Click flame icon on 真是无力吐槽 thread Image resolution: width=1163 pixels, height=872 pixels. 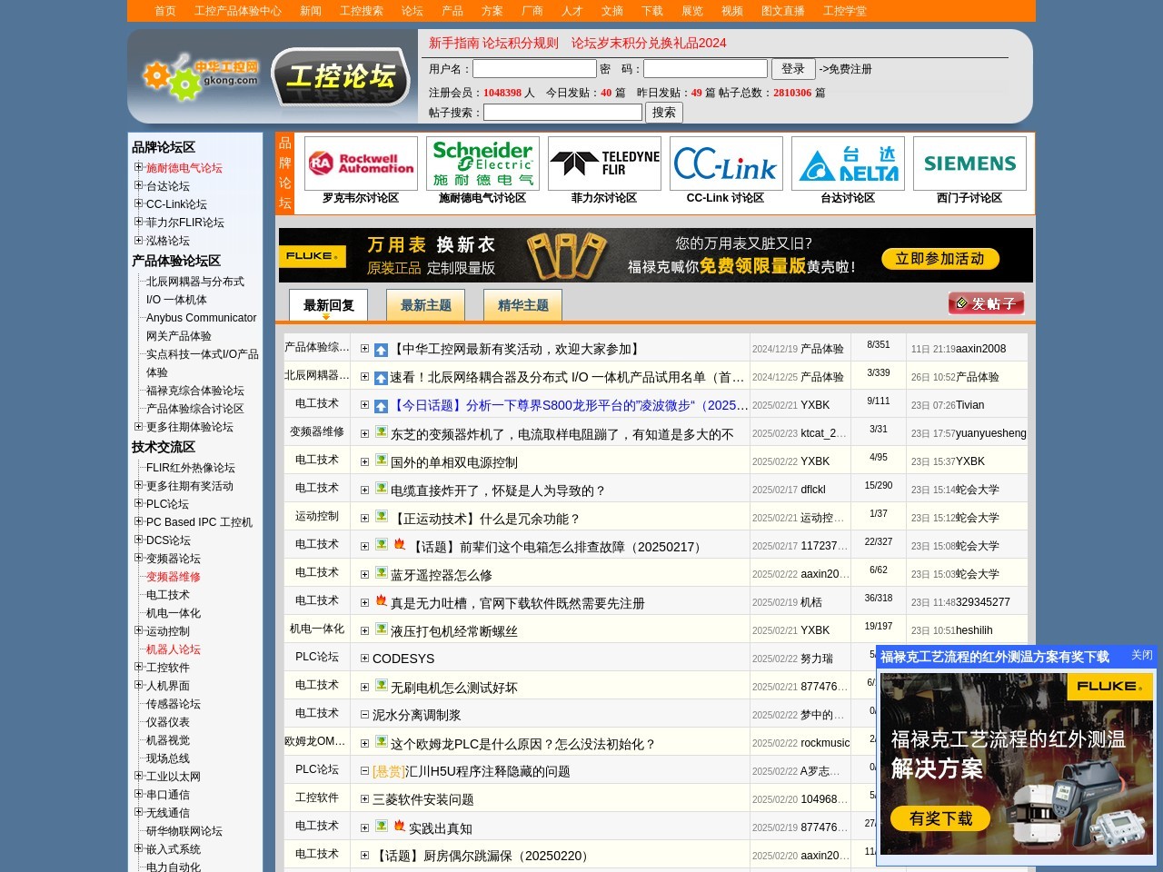pos(382,600)
